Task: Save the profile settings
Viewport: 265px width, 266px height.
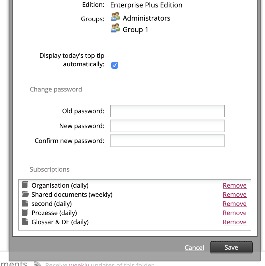Action: 231,247
